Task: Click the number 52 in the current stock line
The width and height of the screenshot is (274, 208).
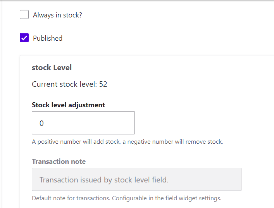Action: (103, 84)
